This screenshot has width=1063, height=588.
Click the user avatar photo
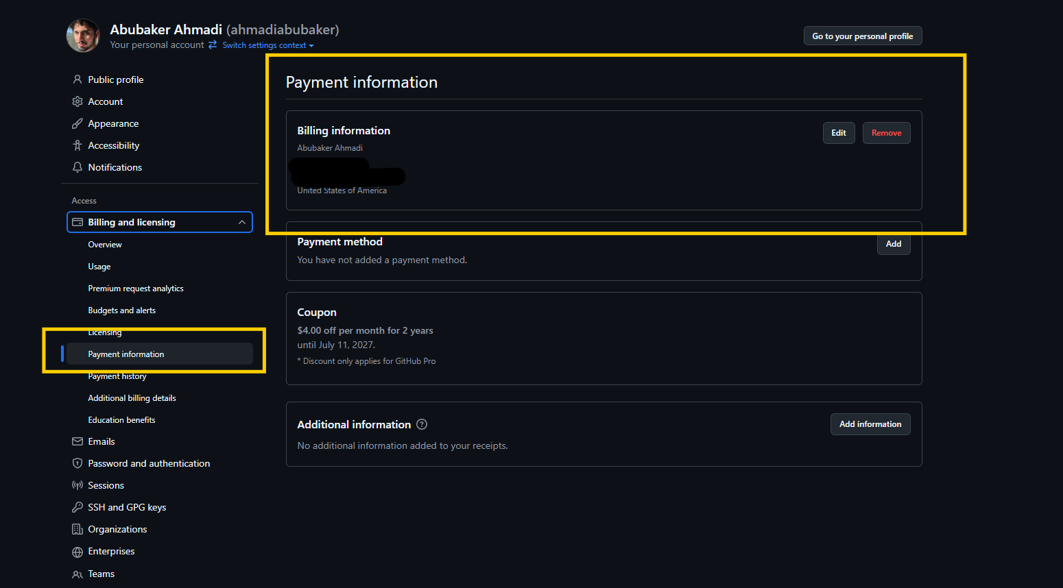[83, 36]
